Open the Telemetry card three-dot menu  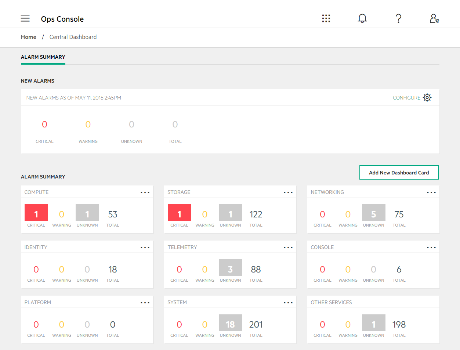click(288, 248)
